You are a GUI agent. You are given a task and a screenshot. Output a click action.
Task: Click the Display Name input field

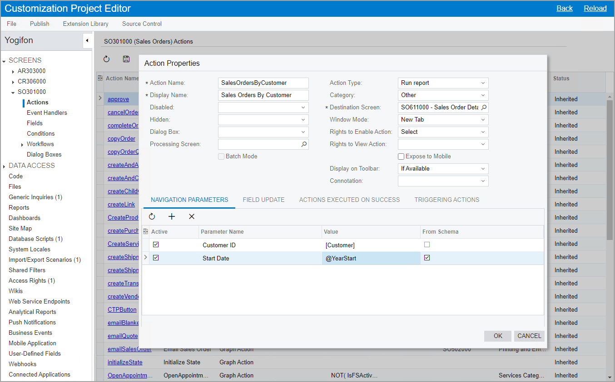[263, 95]
